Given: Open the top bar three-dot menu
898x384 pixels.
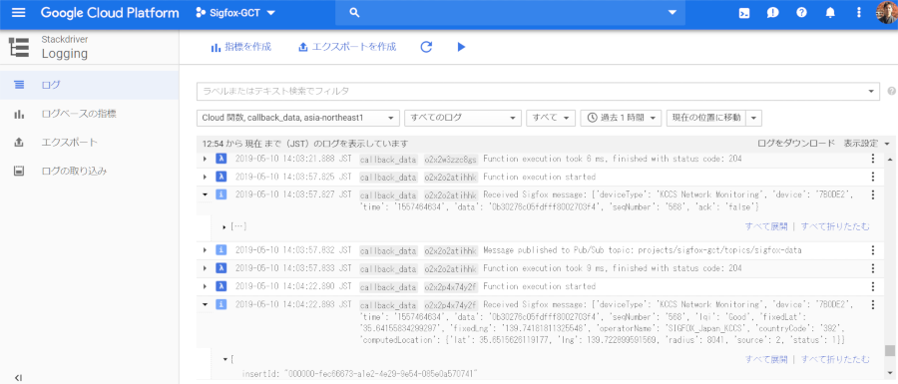Looking at the screenshot, I should coord(858,13).
